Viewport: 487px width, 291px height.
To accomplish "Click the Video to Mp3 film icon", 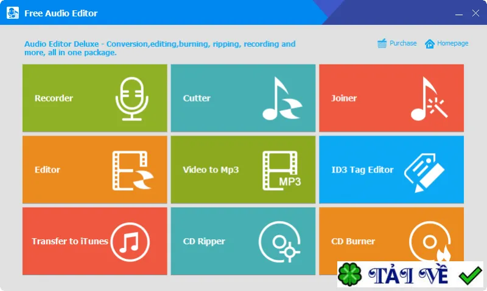I will 282,171.
